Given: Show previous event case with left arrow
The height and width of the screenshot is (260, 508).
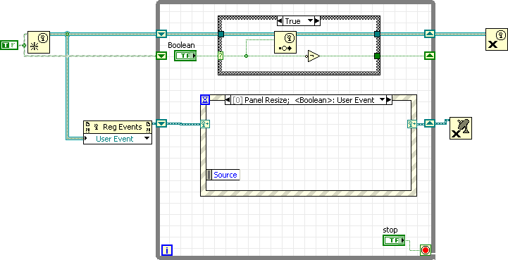Looking at the screenshot, I should (228, 100).
